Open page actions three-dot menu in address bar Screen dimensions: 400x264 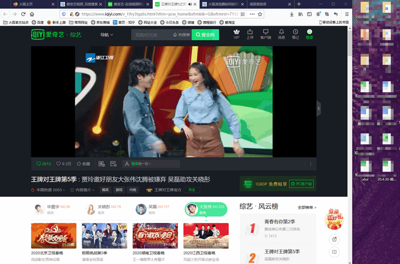click(x=252, y=14)
